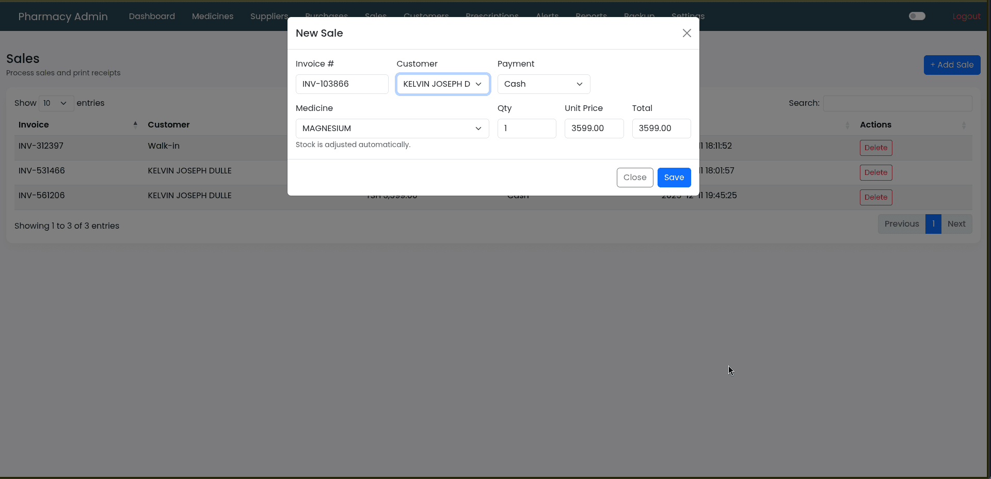Screen dimensions: 991x479
Task: Sort table by Invoice column arrow
Action: pos(135,124)
